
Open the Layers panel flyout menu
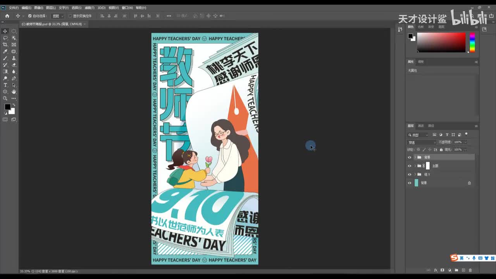[x=476, y=126]
